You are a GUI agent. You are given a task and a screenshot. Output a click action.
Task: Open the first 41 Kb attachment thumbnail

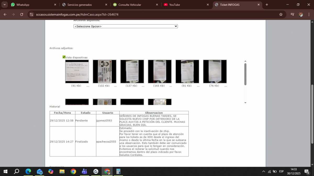coord(77,71)
